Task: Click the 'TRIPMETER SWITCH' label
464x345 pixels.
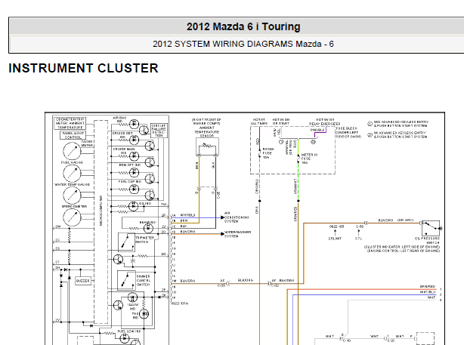Action: click(144, 240)
